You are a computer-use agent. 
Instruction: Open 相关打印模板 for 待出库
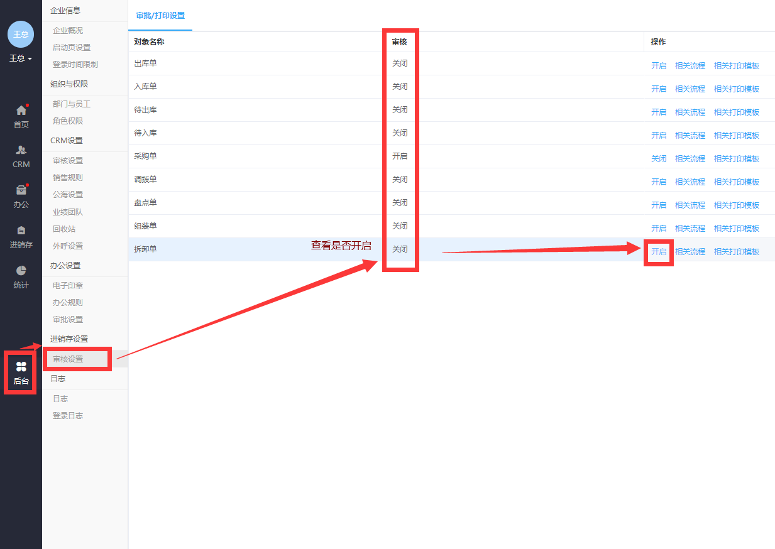coord(737,112)
